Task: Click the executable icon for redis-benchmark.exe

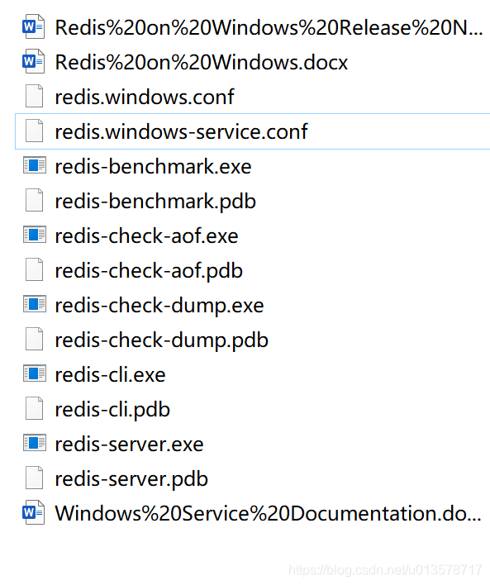Action: tap(35, 165)
